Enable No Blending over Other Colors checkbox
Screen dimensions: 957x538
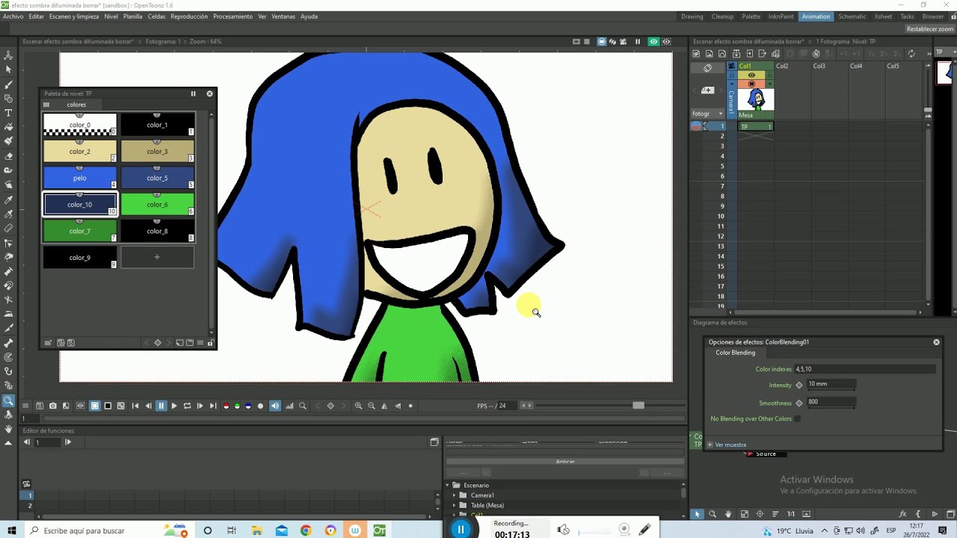798,418
